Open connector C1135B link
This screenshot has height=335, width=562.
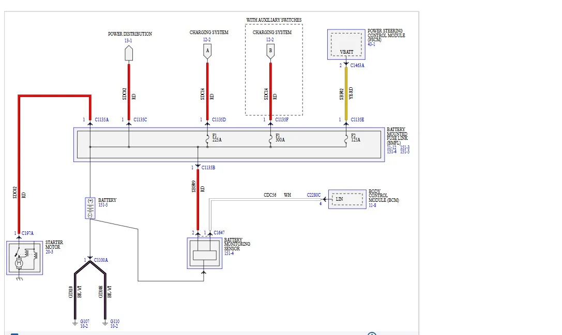208,167
